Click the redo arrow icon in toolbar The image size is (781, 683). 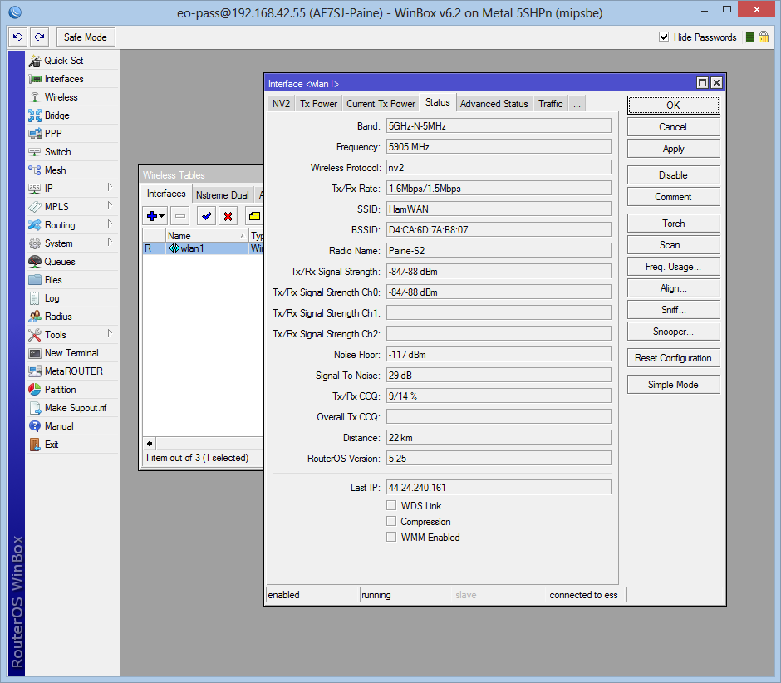(x=39, y=37)
